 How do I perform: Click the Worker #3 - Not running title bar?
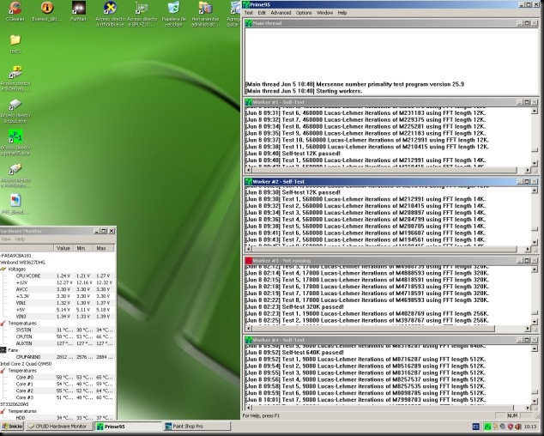click(391, 261)
